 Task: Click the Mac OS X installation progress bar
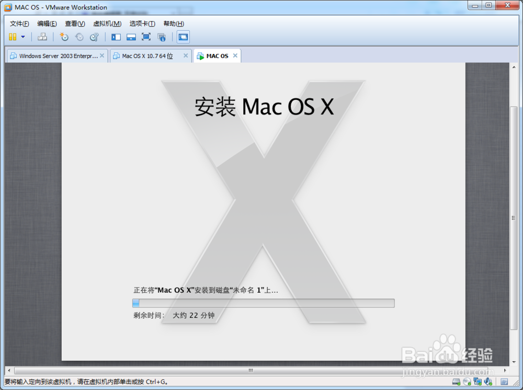pos(264,303)
